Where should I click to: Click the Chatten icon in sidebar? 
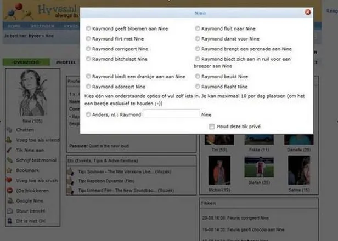10,130
